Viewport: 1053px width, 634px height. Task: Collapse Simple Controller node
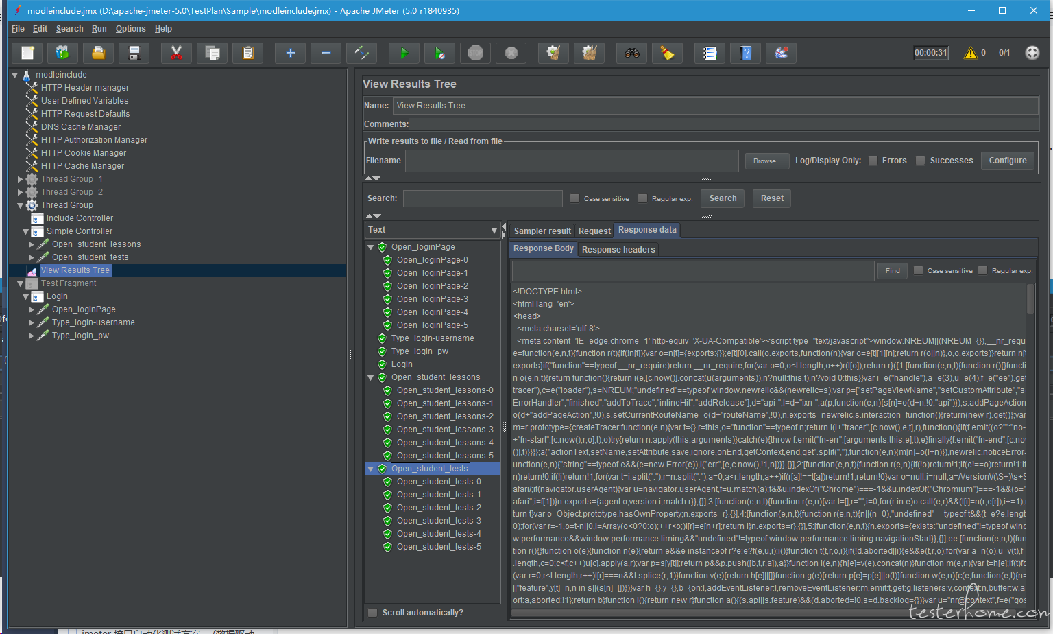tap(25, 231)
